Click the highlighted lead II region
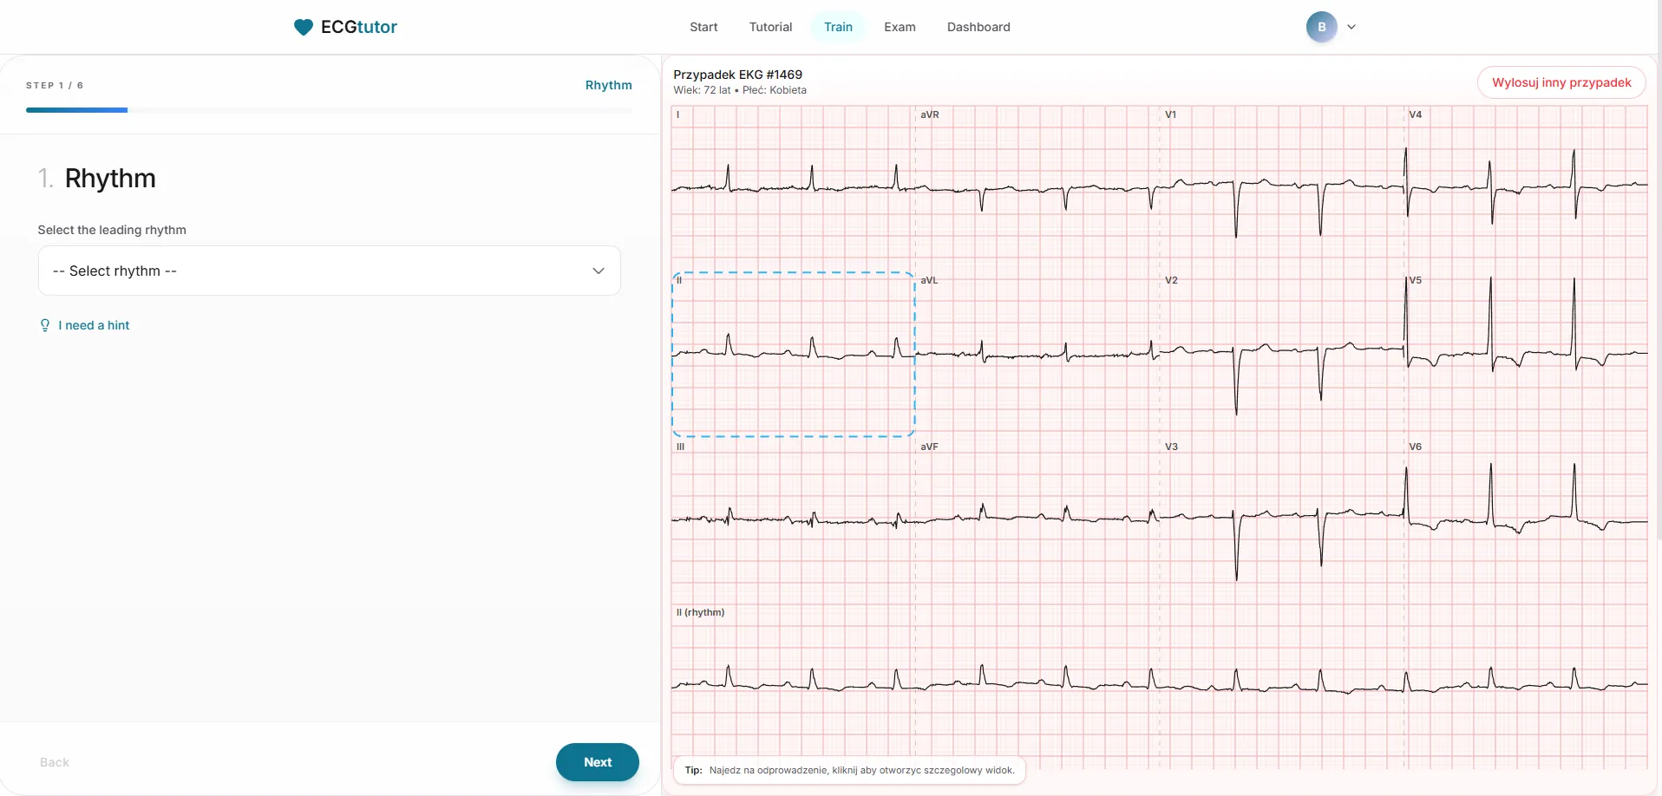Image resolution: width=1662 pixels, height=796 pixels. [x=794, y=353]
